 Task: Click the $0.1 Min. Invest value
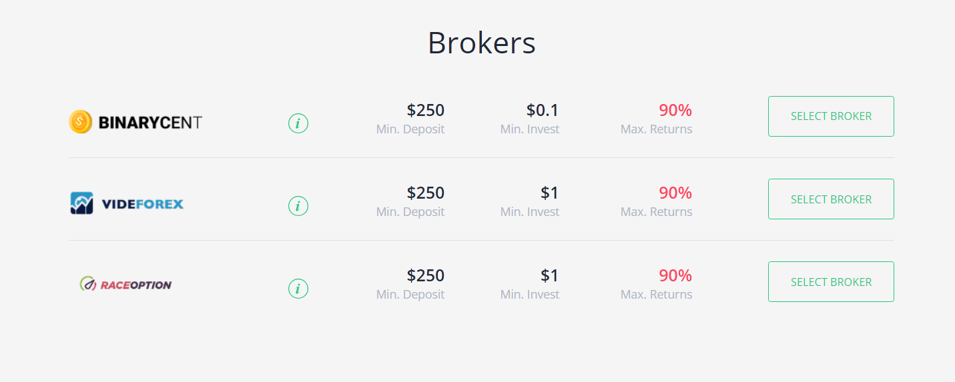click(543, 110)
